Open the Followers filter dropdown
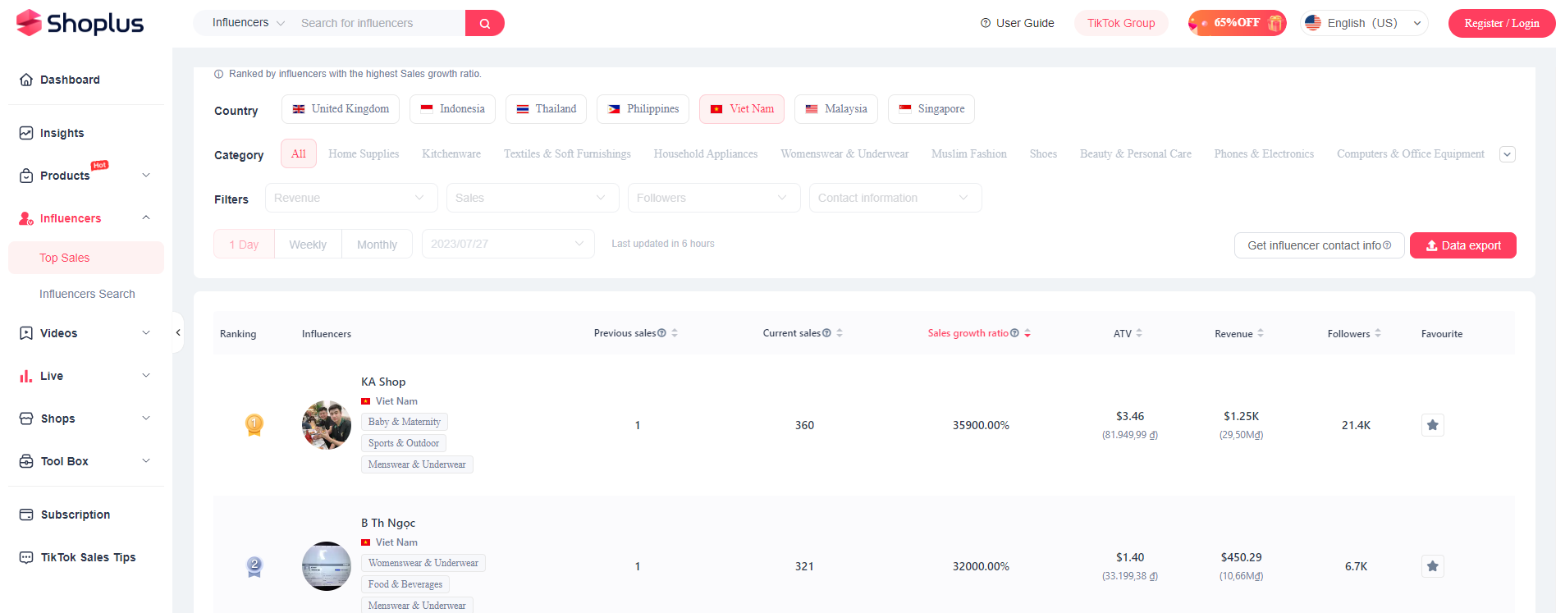The height and width of the screenshot is (613, 1556). [x=714, y=198]
